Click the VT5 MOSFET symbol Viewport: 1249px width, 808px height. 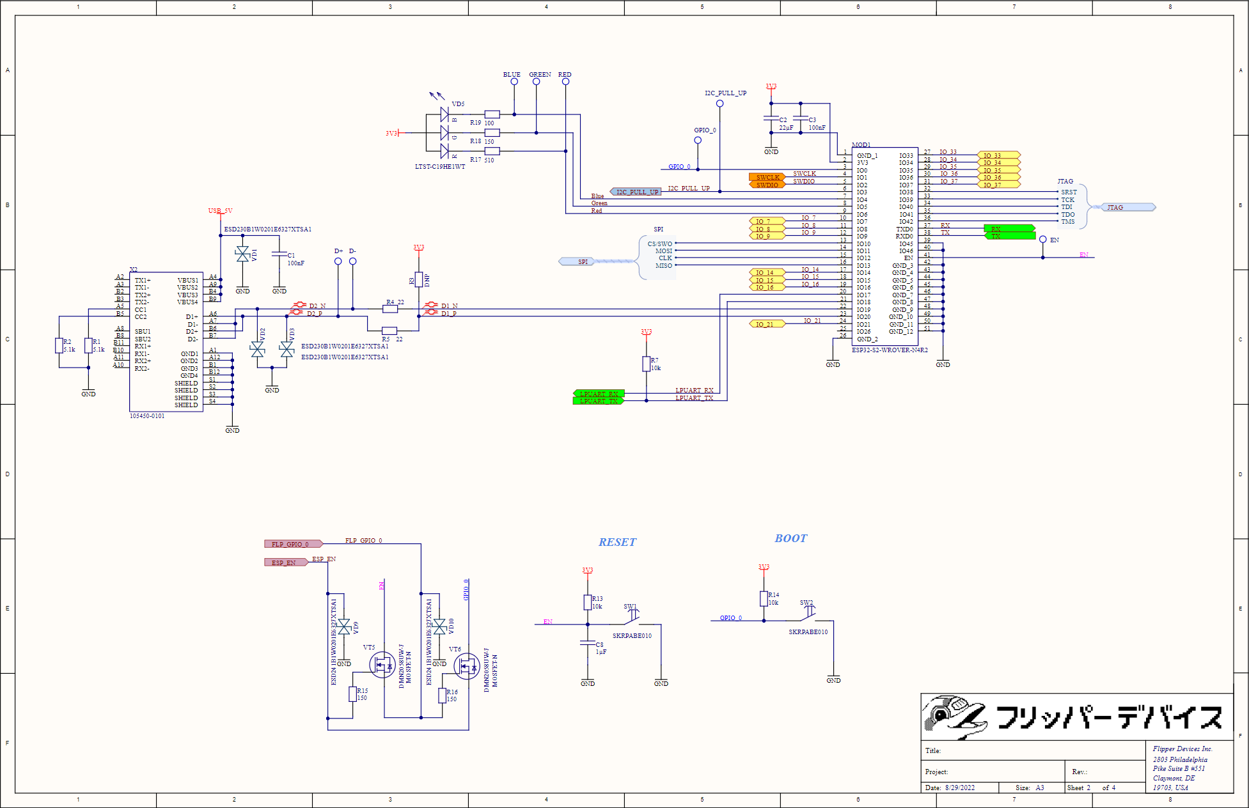click(x=382, y=665)
